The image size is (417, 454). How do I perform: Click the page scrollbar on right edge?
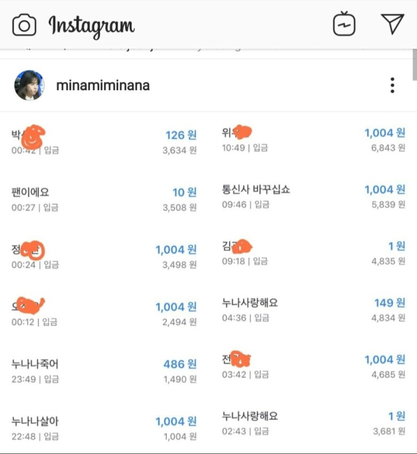(x=415, y=65)
